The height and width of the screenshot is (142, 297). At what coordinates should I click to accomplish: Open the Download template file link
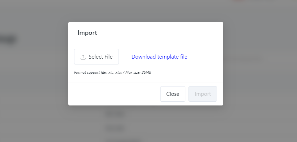click(x=159, y=57)
